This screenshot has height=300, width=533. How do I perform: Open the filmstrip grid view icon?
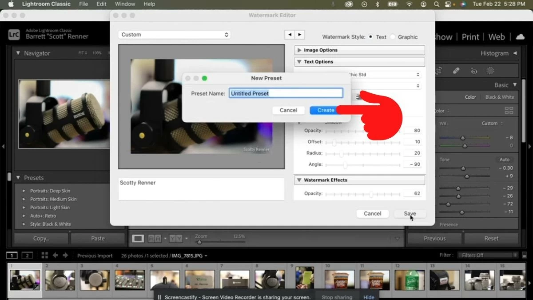pos(44,256)
